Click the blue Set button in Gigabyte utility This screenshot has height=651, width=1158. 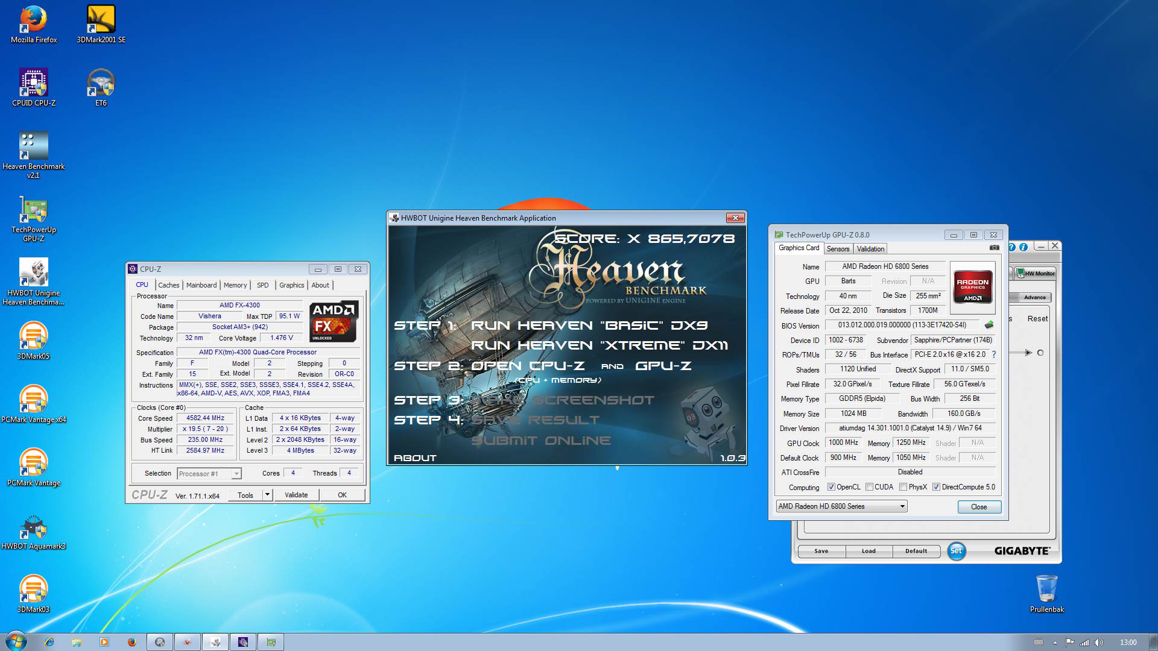click(x=956, y=551)
